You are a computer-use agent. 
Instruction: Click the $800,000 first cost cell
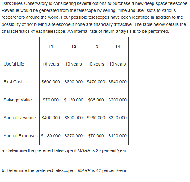tap(74, 82)
